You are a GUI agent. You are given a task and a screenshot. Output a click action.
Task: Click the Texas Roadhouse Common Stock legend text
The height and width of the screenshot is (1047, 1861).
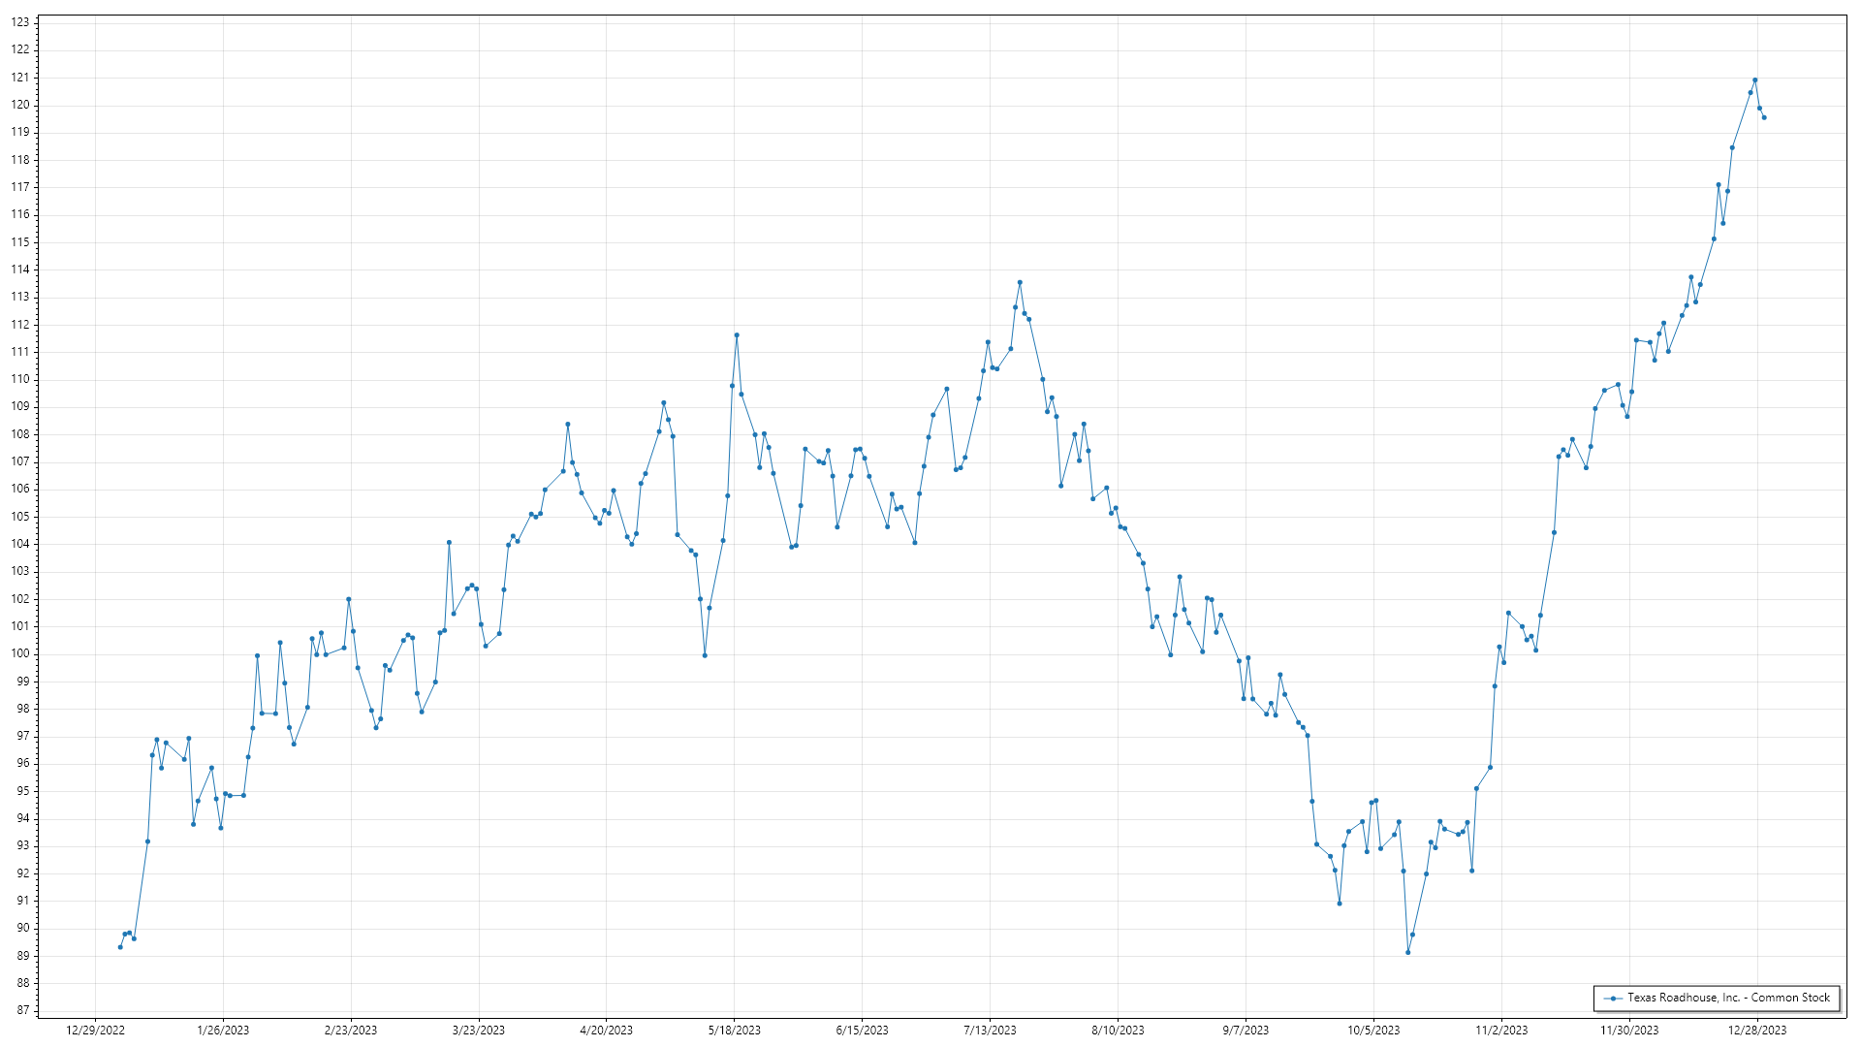tap(1728, 998)
